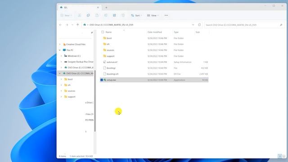The image size is (288, 162).
Task: Click the Delete trash icon
Action: point(123,15)
